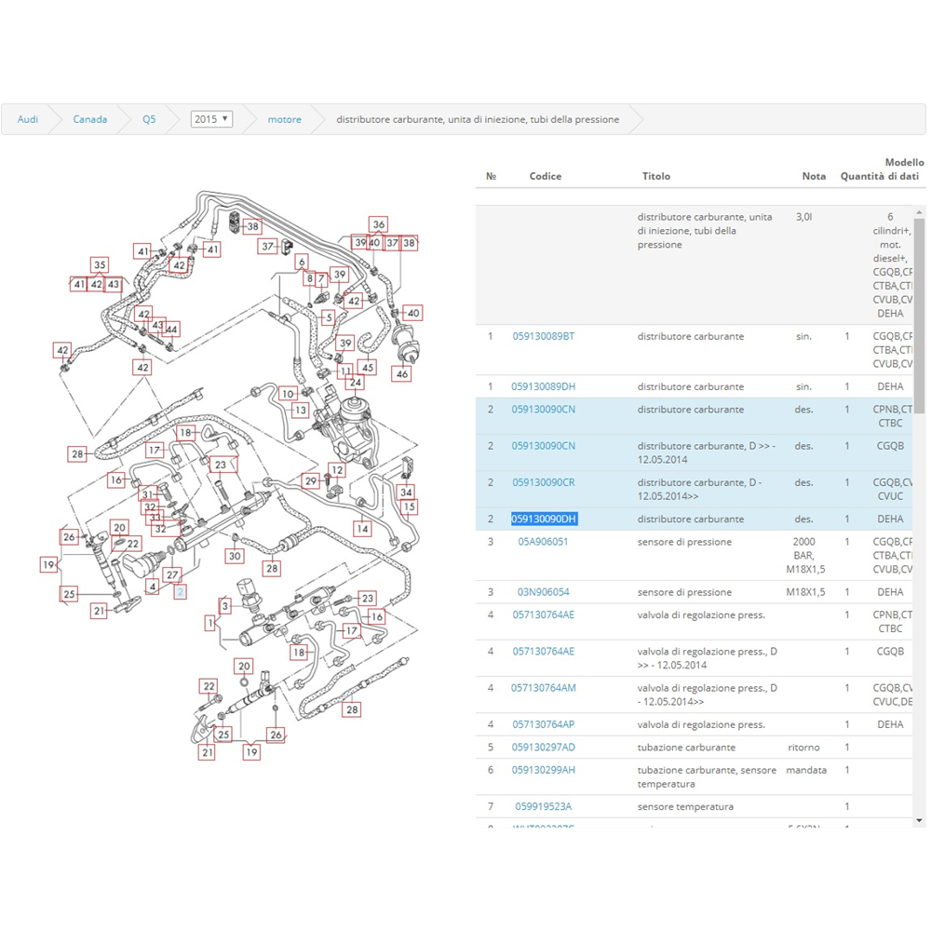This screenshot has width=931, height=931.
Task: Click the "ritorno" note cell
Action: pos(803,747)
